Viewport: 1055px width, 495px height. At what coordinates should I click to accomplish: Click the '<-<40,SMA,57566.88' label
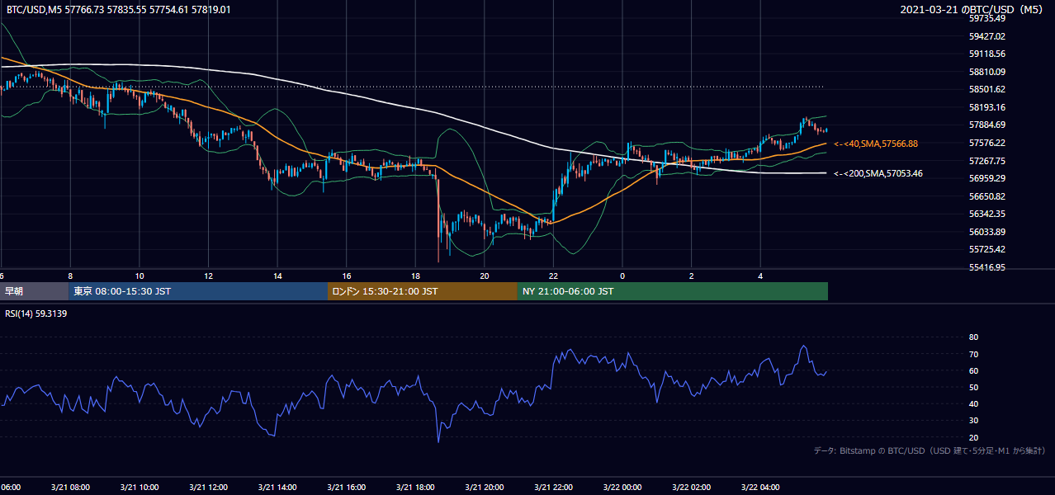[876, 144]
